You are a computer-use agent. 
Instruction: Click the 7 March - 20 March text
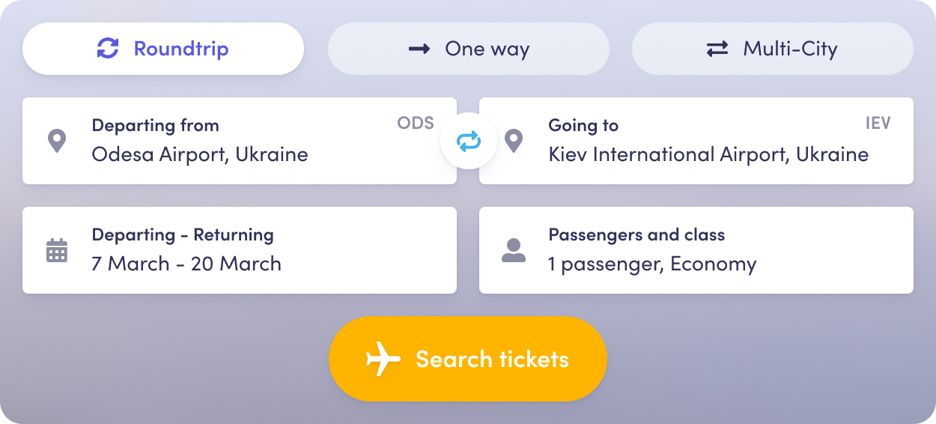tap(186, 264)
